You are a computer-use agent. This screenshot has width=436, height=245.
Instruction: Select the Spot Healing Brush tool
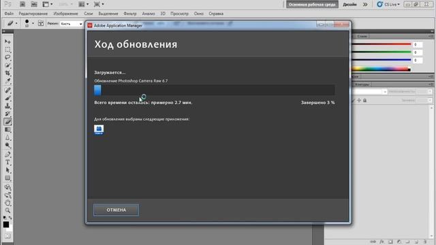(x=7, y=90)
